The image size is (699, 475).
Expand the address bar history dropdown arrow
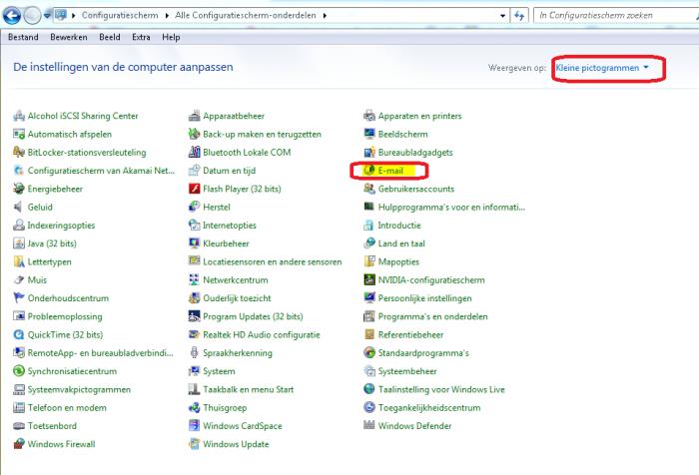(x=503, y=16)
